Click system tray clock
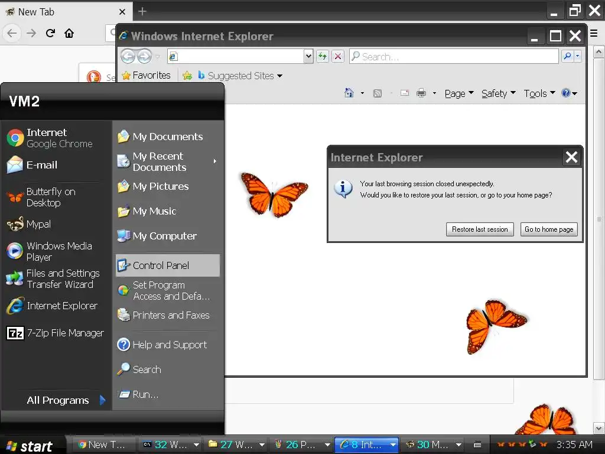605x454 pixels. tap(574, 445)
